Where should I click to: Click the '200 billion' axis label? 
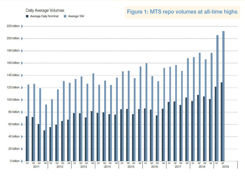click(x=13, y=38)
